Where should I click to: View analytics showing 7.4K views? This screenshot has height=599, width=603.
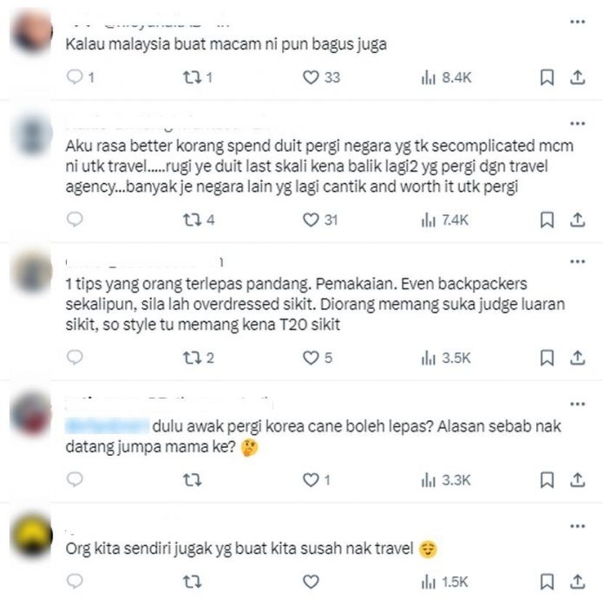(444, 220)
